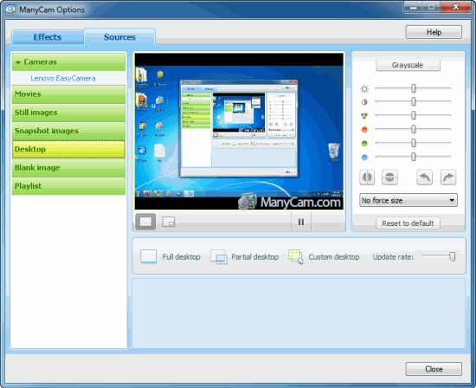
Task: Adjust the red channel slider handle
Action: coord(413,129)
